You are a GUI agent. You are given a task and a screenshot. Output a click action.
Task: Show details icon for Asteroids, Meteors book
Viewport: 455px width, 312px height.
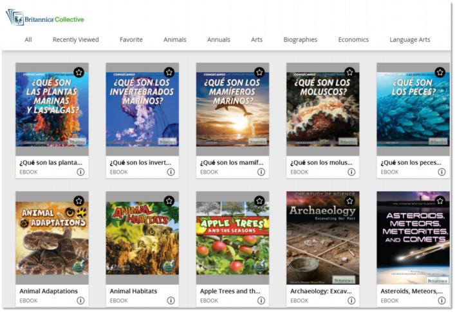[x=441, y=300]
